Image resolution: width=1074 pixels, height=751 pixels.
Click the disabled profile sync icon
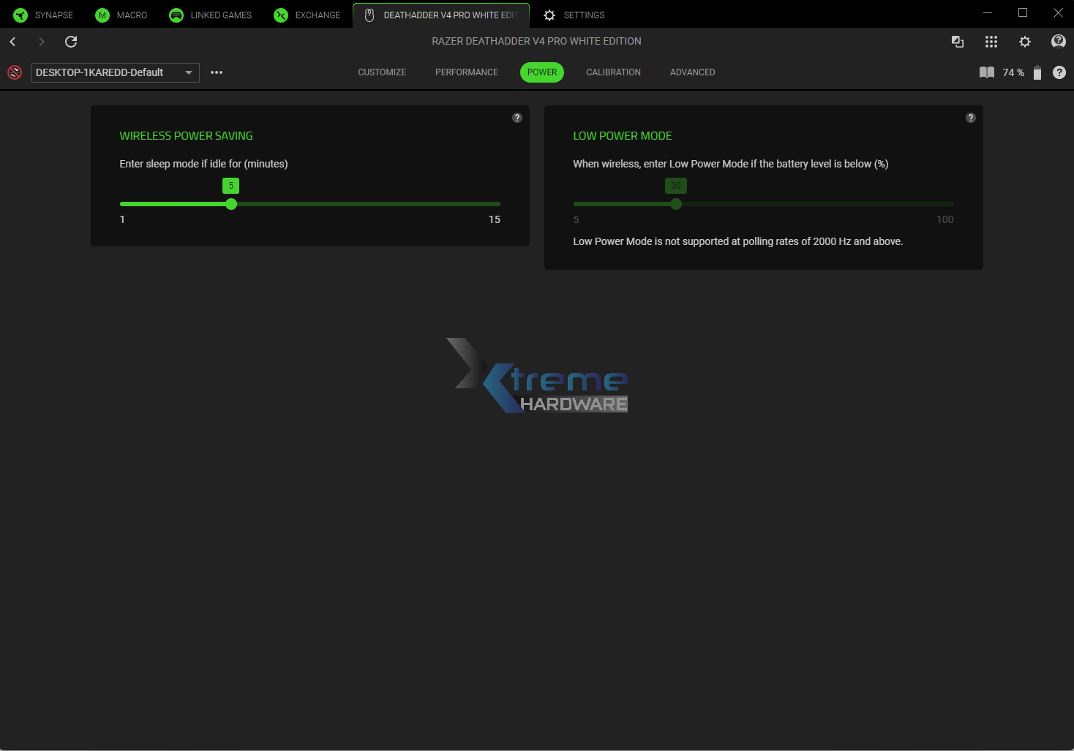coord(15,72)
